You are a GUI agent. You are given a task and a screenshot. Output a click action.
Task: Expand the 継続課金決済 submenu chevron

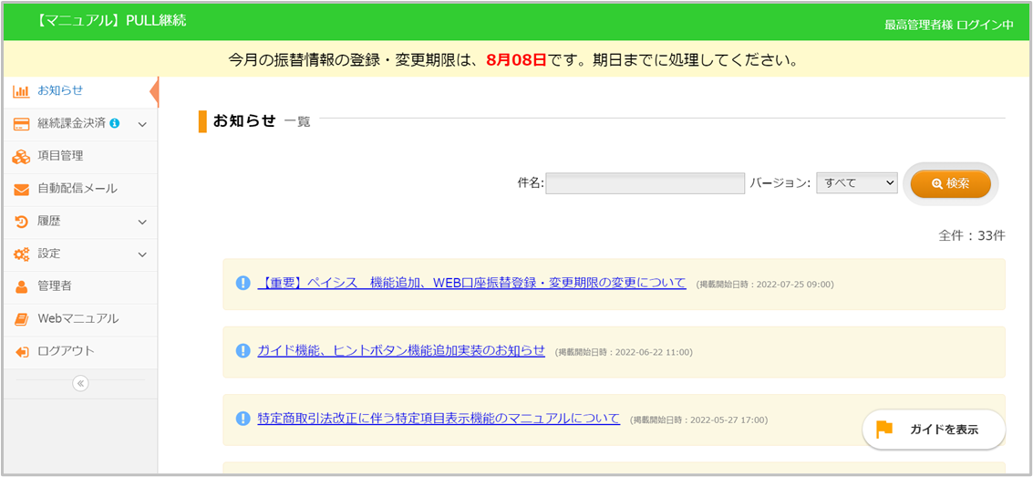(142, 124)
